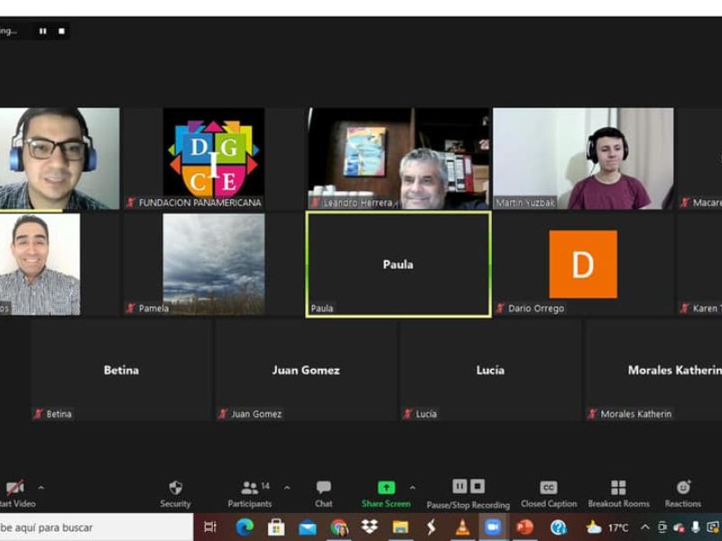Expand Share Screen options caret
Viewport: 722px width, 541px height.
point(412,488)
